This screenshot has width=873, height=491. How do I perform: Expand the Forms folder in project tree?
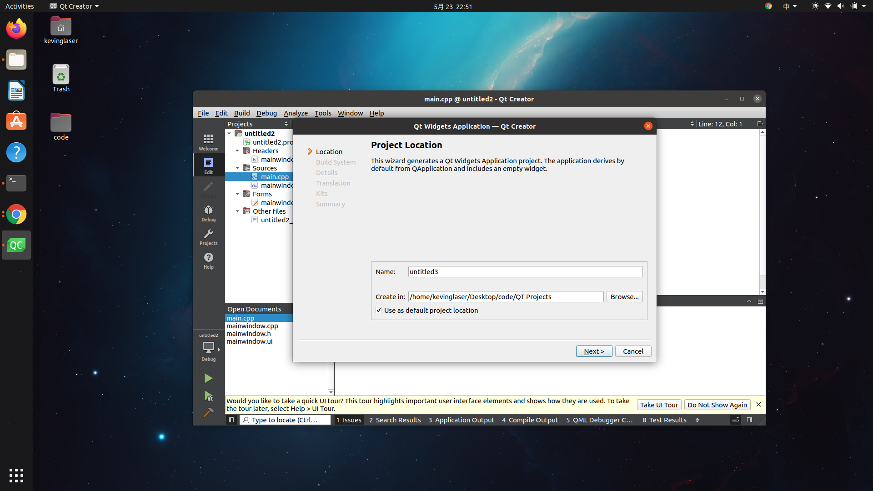click(238, 194)
